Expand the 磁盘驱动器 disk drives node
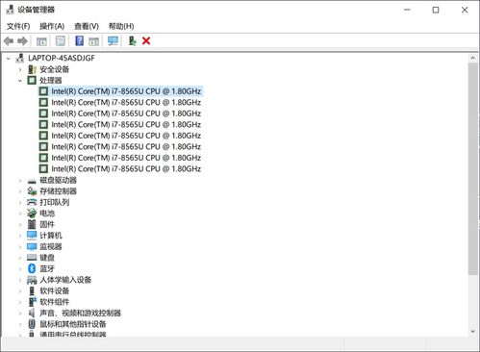The image size is (480, 352). (20, 181)
